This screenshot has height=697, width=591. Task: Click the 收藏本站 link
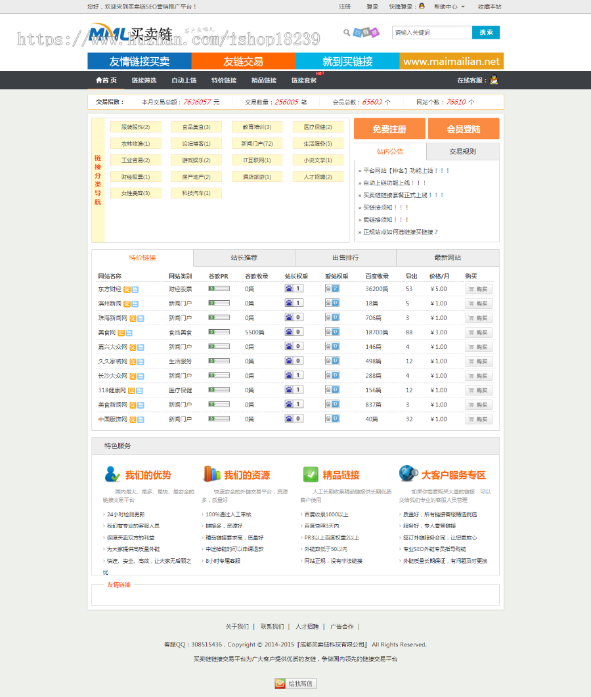[x=490, y=7]
